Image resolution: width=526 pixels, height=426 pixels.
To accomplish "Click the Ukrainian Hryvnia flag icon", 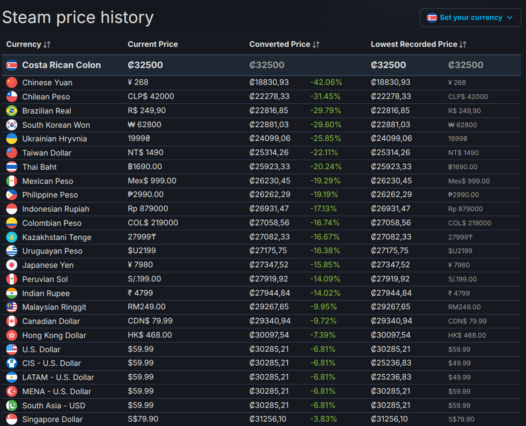I will (x=12, y=138).
